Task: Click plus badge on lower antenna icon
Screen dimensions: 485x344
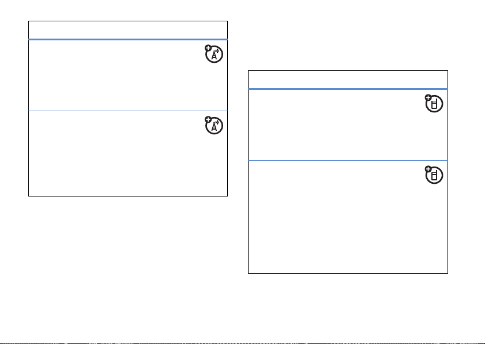Action: (x=208, y=120)
